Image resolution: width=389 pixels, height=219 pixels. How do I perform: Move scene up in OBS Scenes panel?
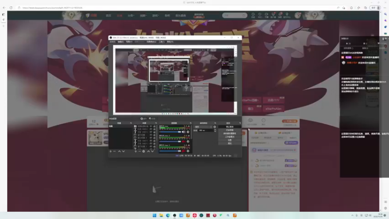(x=119, y=151)
